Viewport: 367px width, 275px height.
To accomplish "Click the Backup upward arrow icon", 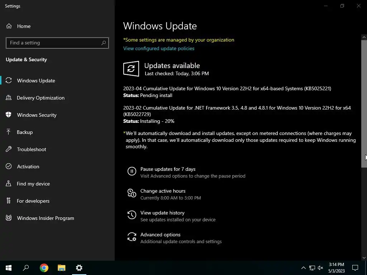I will click(9, 132).
